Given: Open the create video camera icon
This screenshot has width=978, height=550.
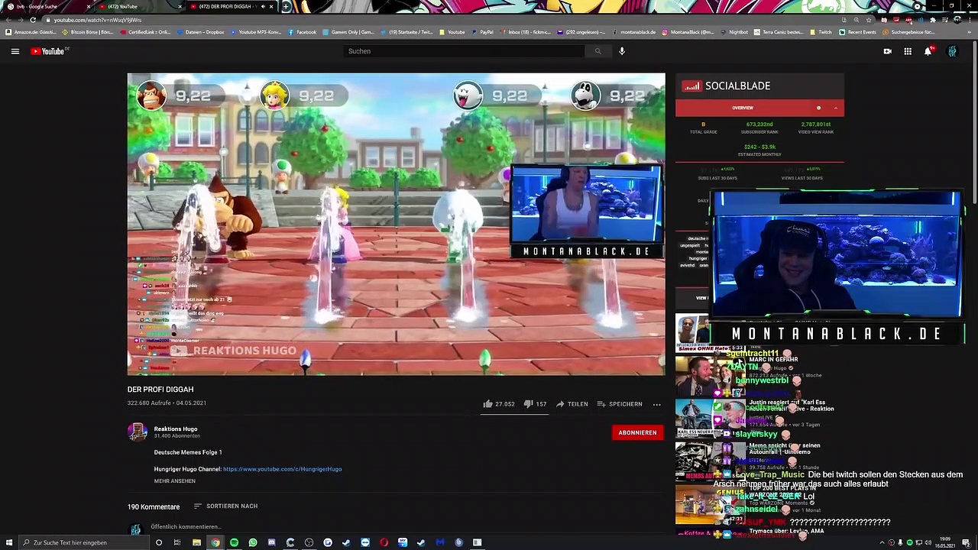Looking at the screenshot, I should 887,51.
